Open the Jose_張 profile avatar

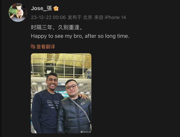click(x=18, y=12)
